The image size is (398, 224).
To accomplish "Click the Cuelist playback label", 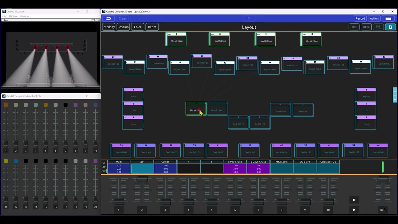I will pos(165,162).
